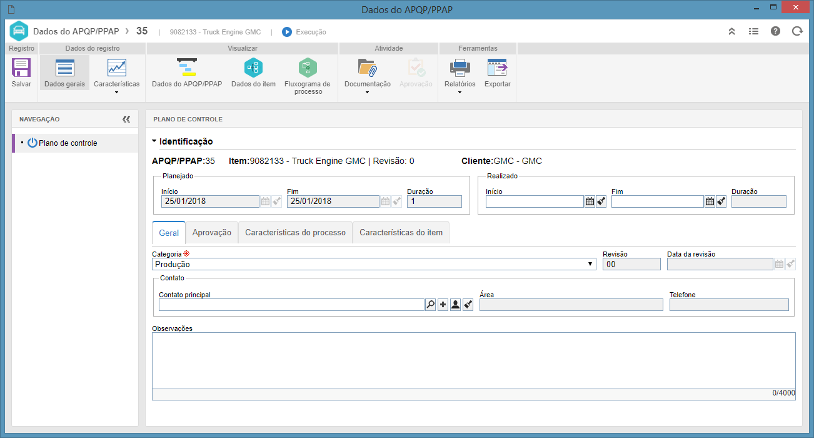This screenshot has width=814, height=438.
Task: Open the Características chart icon
Action: click(116, 68)
